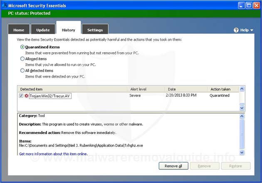
Task: Click the Quarantined action taken cell
Action: 220,95
